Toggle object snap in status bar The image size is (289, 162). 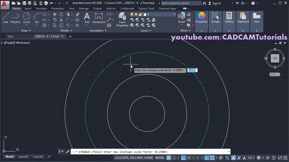coord(212,157)
